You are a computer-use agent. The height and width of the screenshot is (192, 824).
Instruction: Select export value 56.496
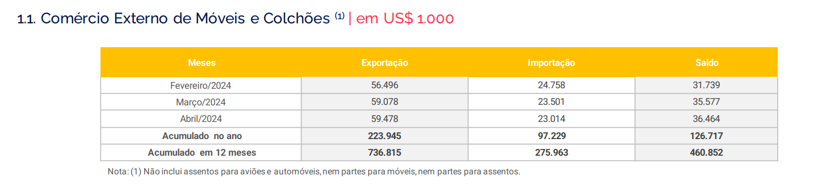[x=385, y=85]
